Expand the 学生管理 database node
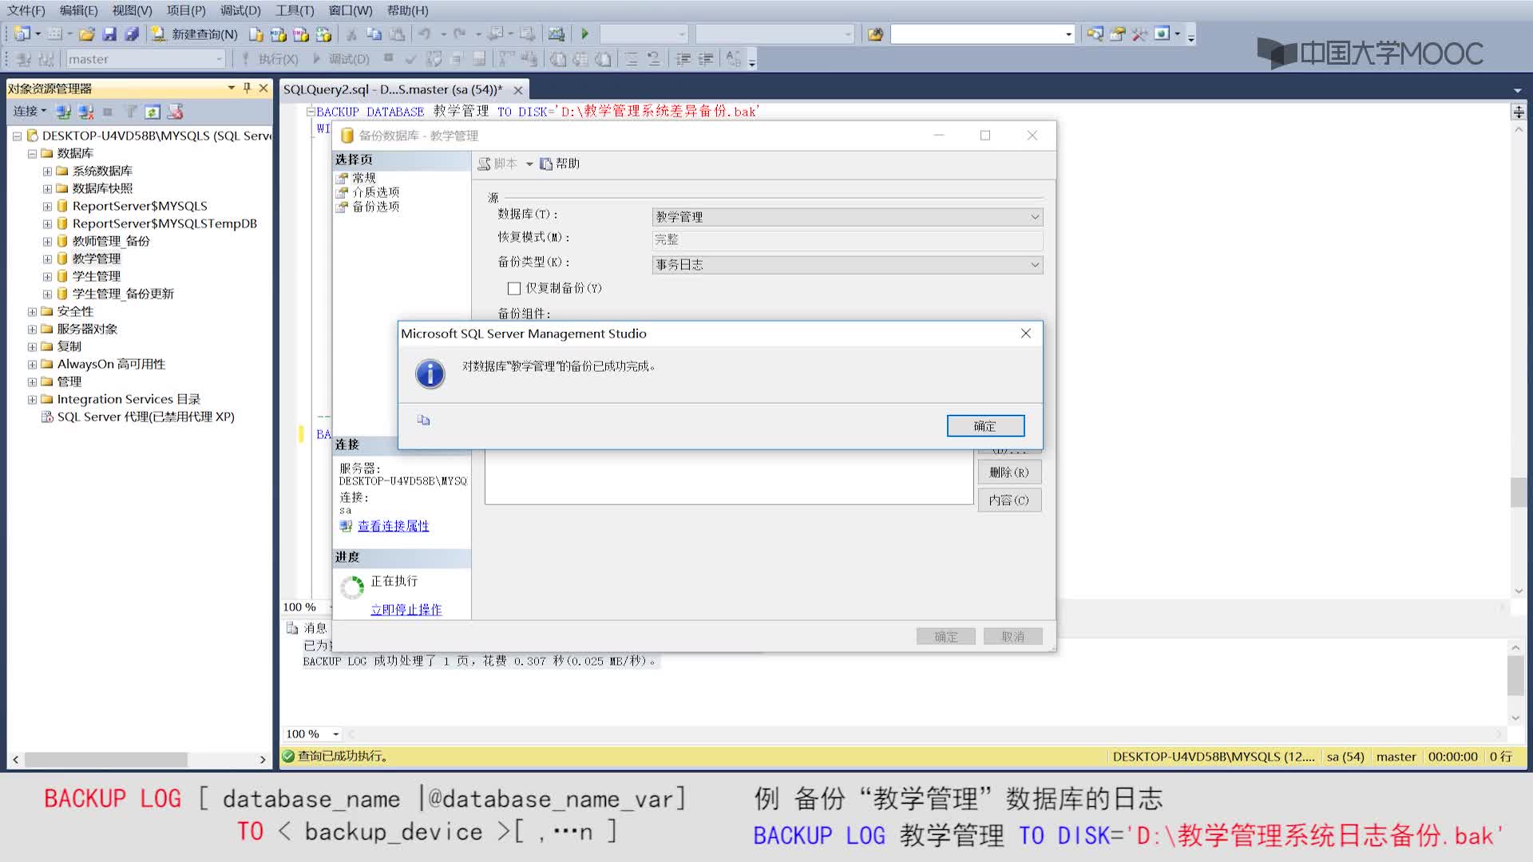The width and height of the screenshot is (1533, 862). [x=47, y=276]
